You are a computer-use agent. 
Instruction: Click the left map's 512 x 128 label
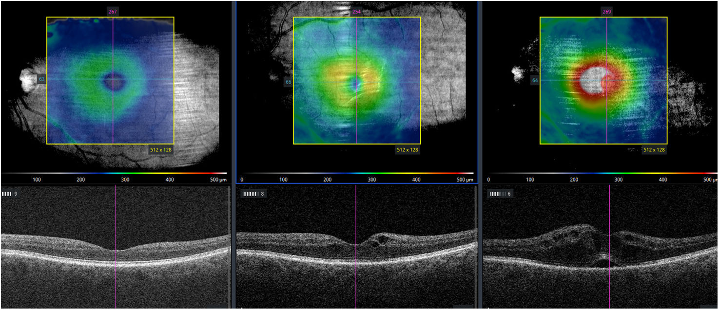point(161,150)
